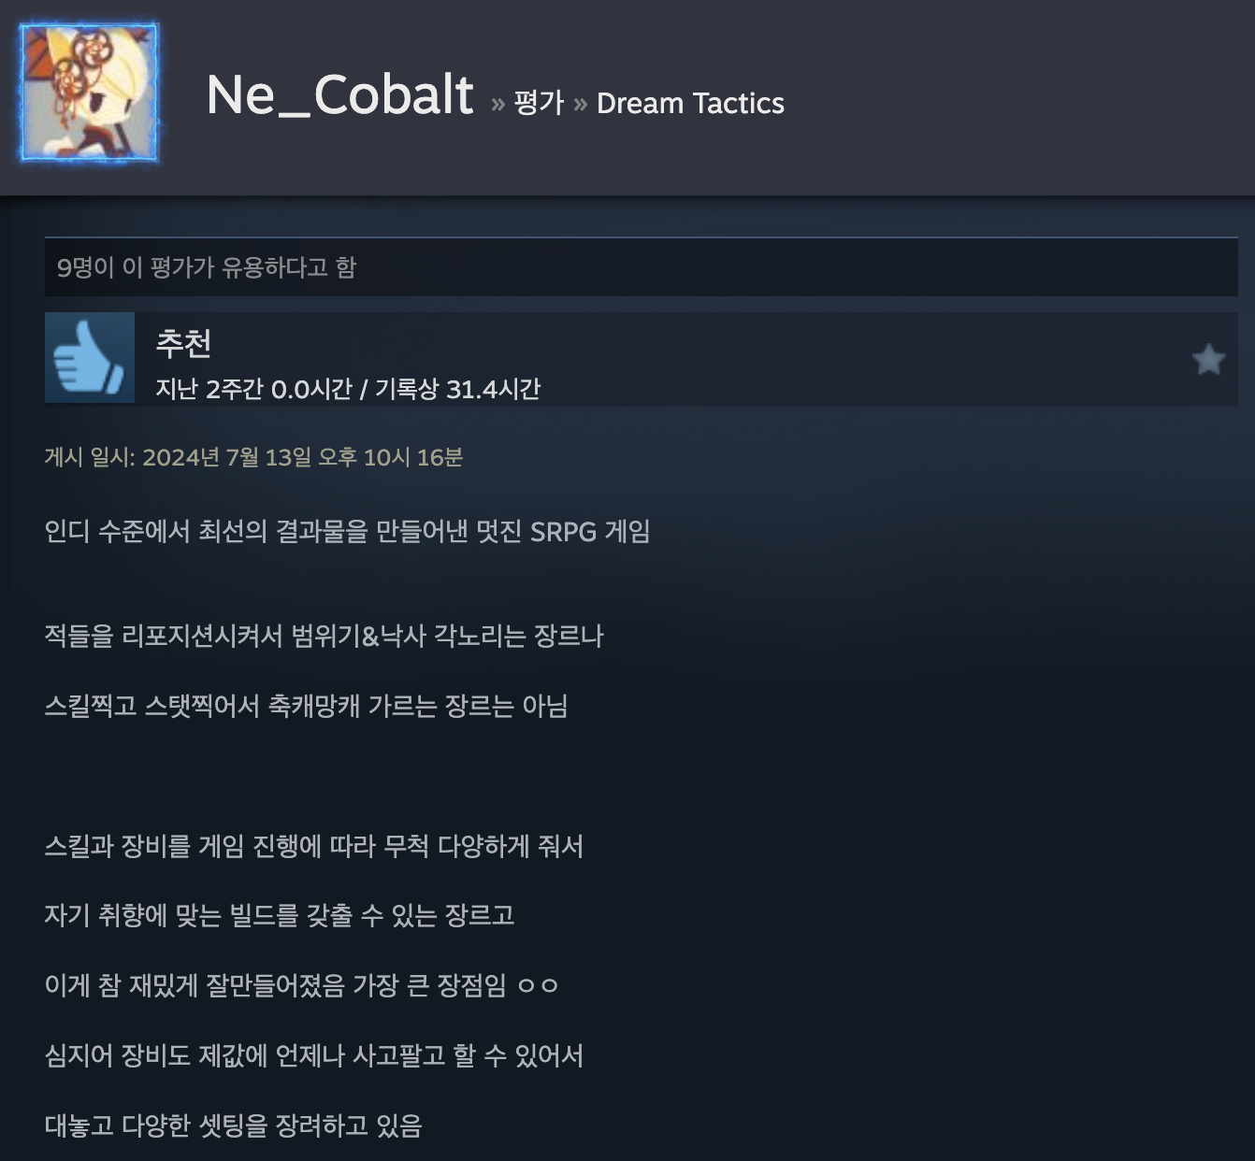Click the line about 리포지션시켜서 범위기&낙사
Screen dimensions: 1255x1161
coord(324,637)
